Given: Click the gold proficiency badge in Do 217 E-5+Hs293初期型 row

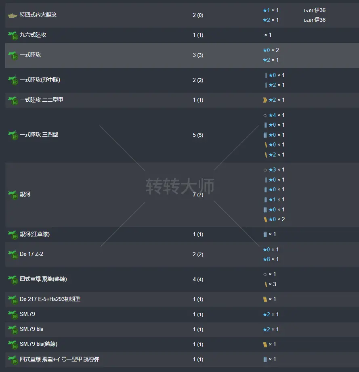Looking at the screenshot, I should [x=265, y=299].
